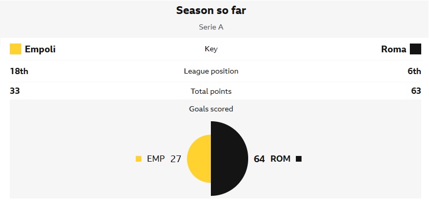This screenshot has height=200, width=429.
Task: Click the small yellow EMP legend square
Action: pos(139,159)
